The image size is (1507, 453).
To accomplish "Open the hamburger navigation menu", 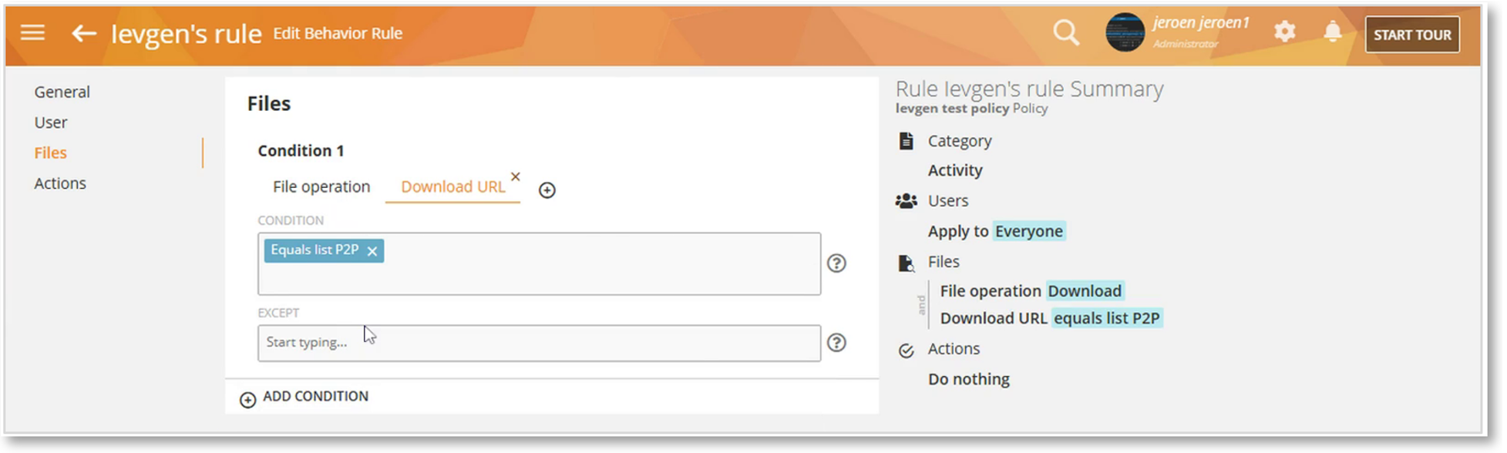I will pos(32,33).
